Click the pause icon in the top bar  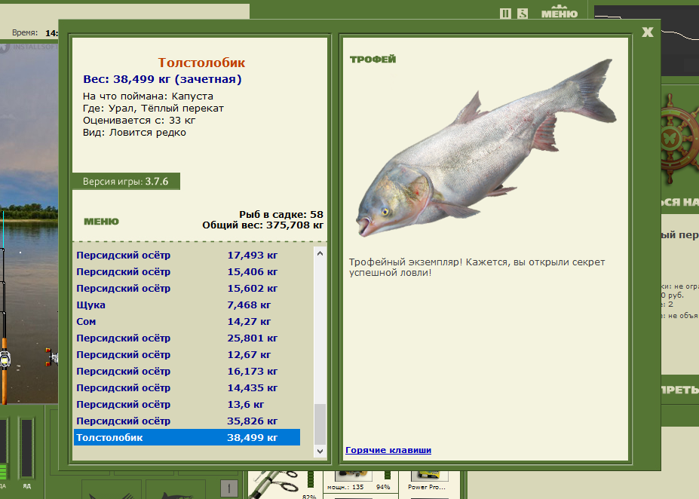tap(505, 14)
